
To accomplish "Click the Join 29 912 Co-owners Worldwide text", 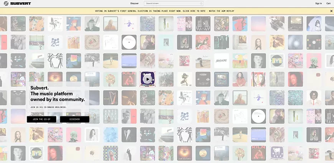I will [49, 107].
